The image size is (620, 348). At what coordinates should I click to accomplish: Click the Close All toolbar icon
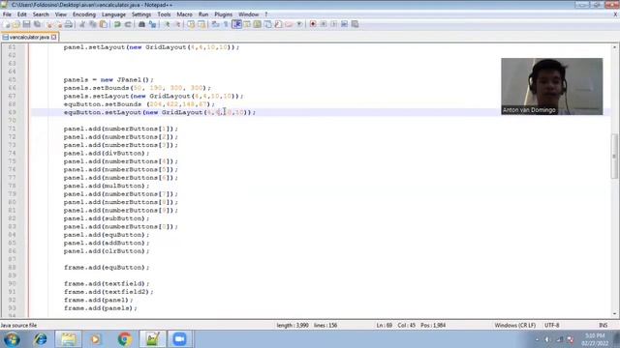58,24
